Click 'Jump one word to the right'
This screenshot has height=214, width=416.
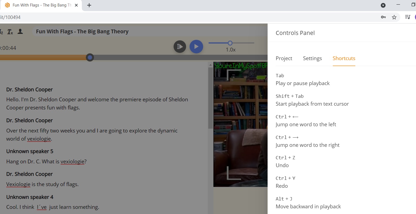(307, 145)
